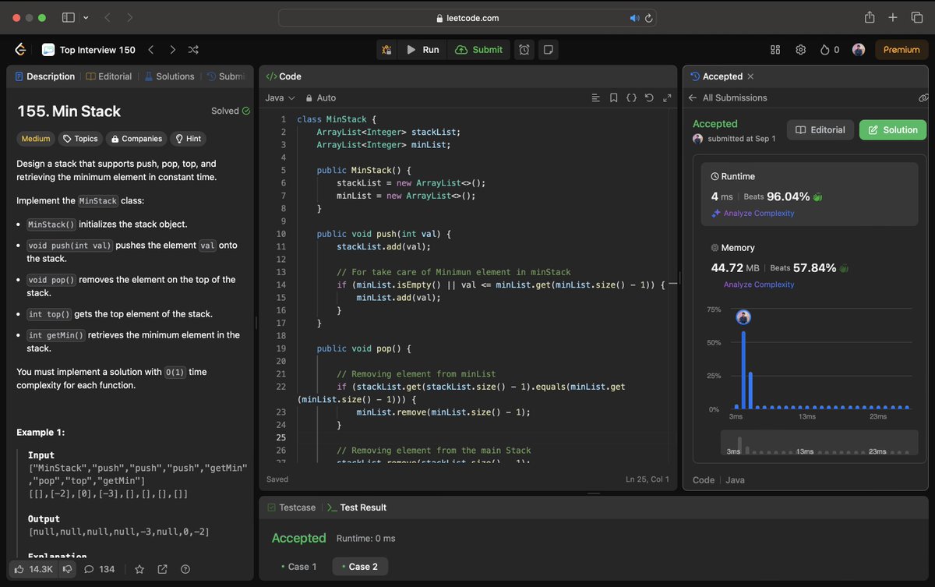This screenshot has height=587, width=935.
Task: Open the Test Result tab
Action: pos(356,507)
